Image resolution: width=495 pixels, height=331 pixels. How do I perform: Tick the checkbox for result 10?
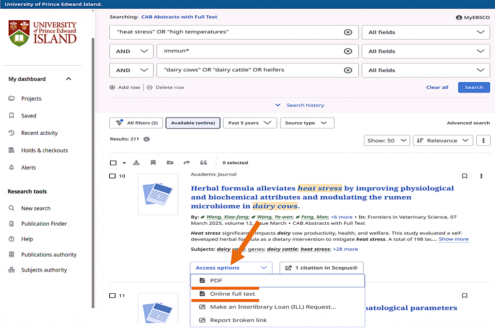click(113, 176)
